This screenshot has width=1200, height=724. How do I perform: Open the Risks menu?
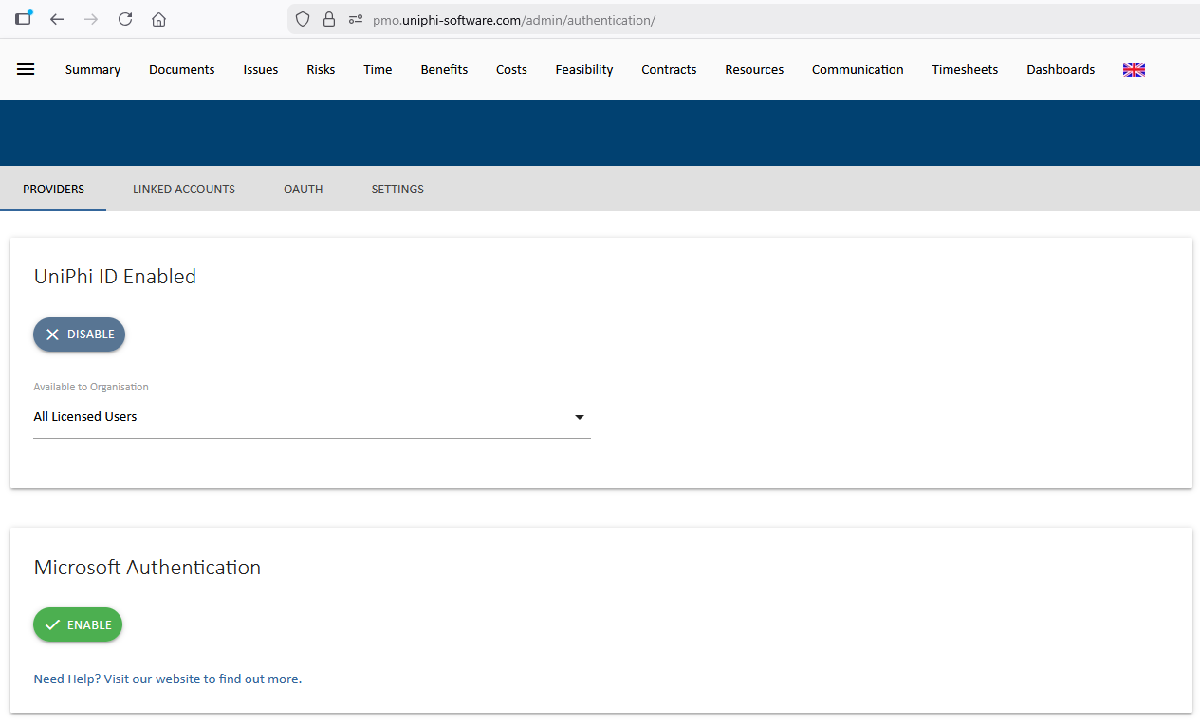(x=321, y=69)
